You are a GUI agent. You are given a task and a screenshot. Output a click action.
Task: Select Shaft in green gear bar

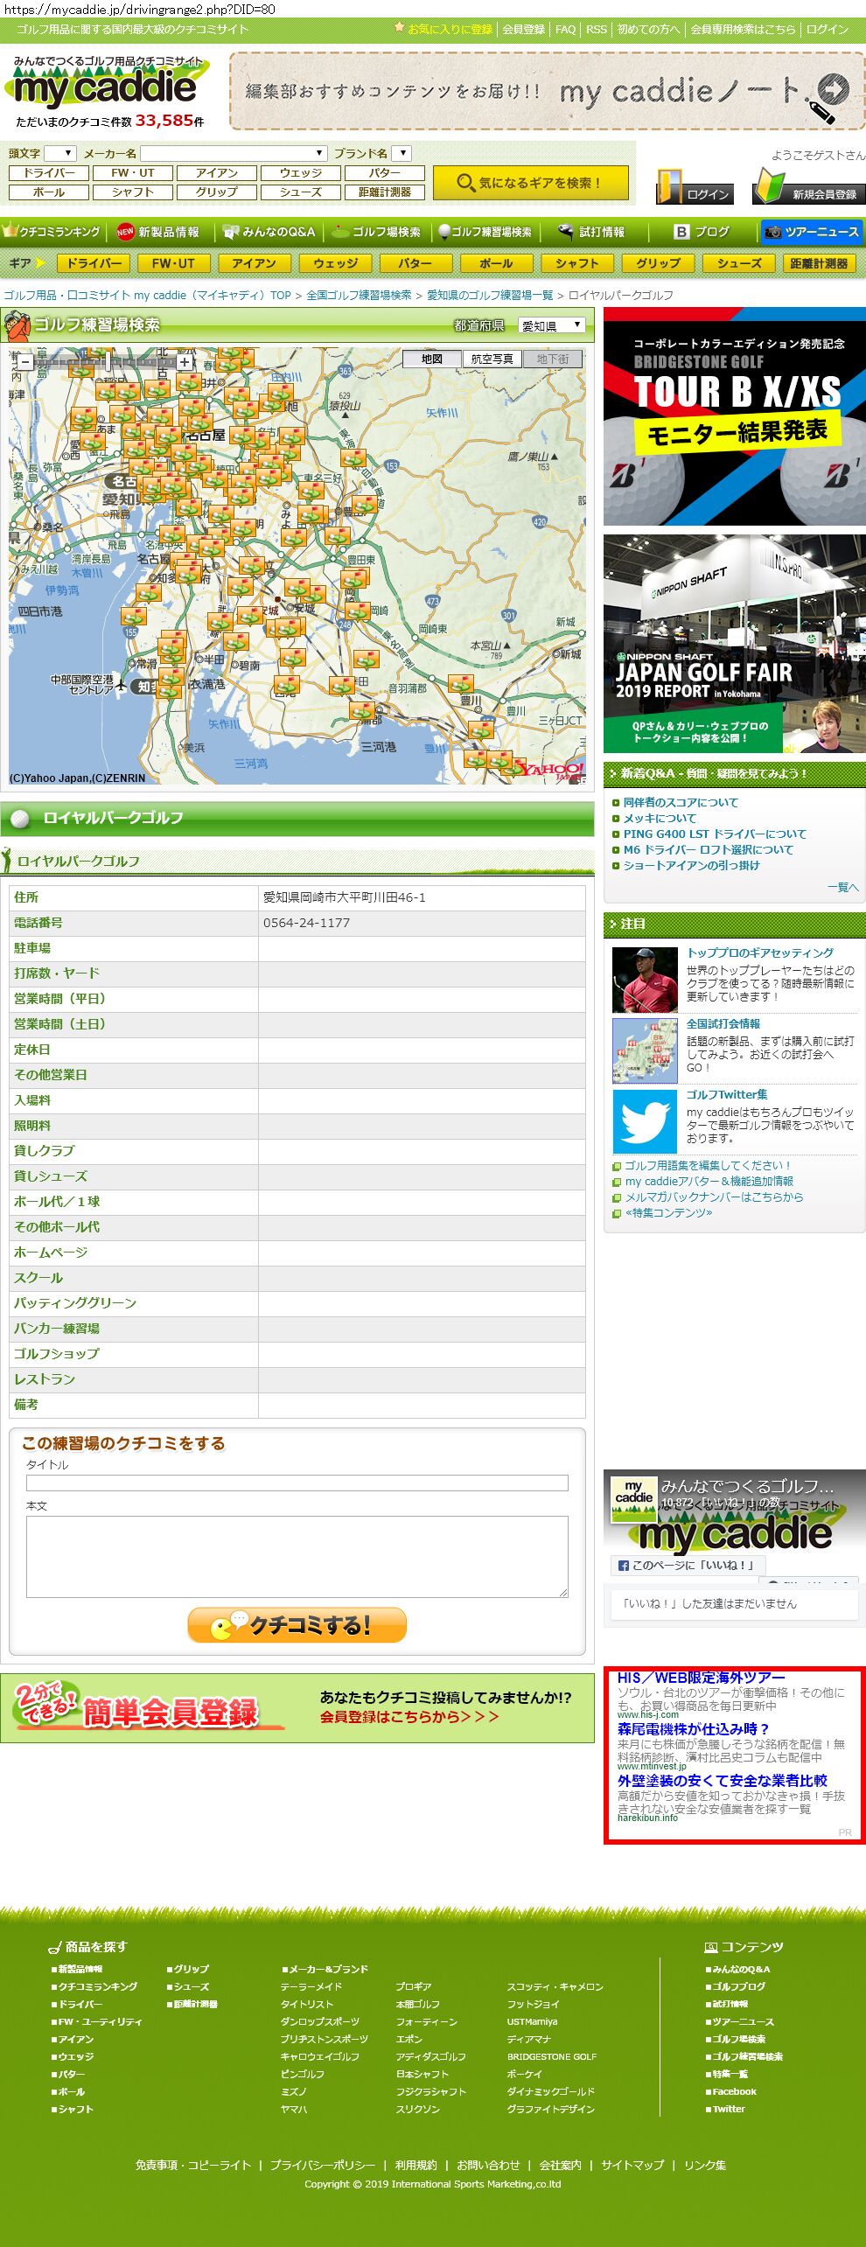coord(576,263)
